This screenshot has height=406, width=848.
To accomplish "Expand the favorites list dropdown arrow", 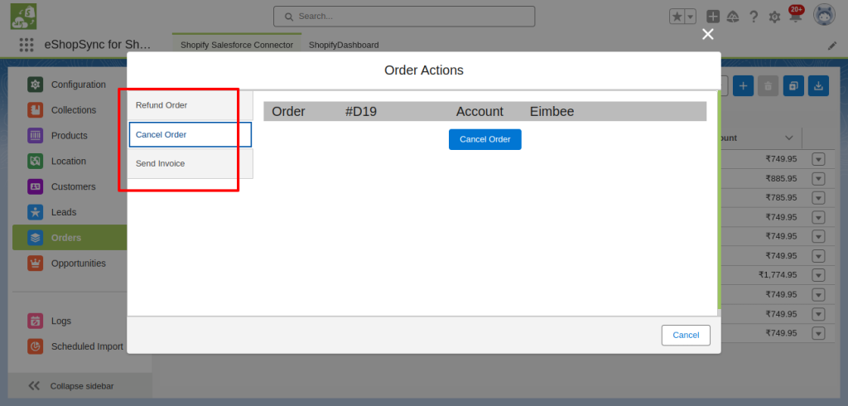I will point(690,17).
